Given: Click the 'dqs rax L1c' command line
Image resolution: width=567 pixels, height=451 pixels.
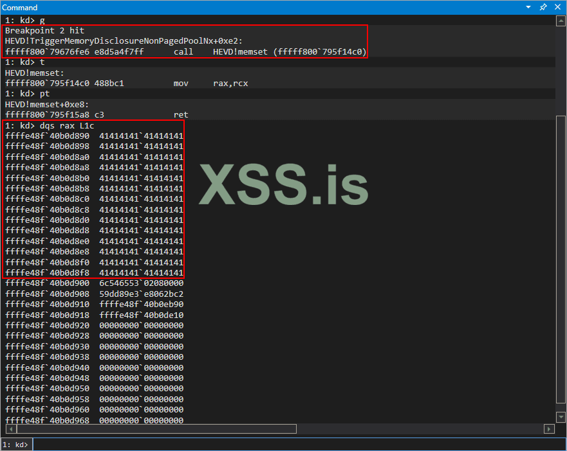Looking at the screenshot, I should (x=50, y=126).
